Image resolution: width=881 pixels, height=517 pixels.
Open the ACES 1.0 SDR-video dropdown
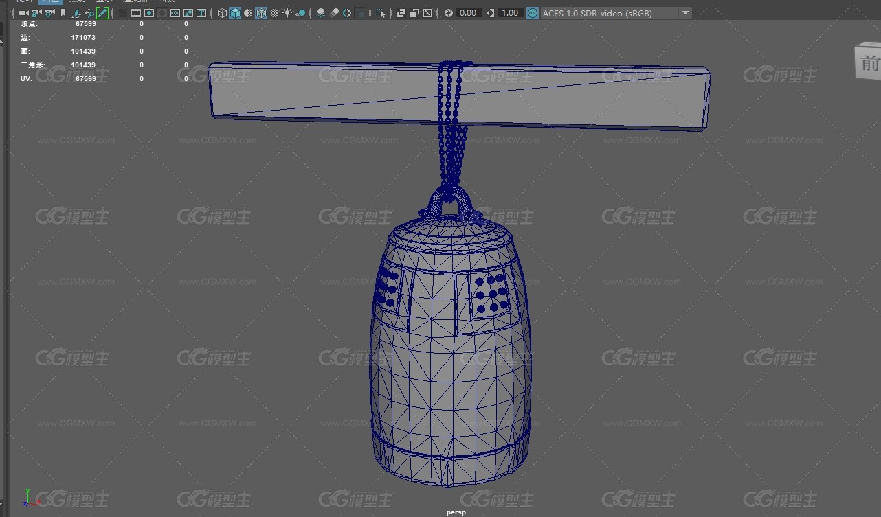pos(616,13)
